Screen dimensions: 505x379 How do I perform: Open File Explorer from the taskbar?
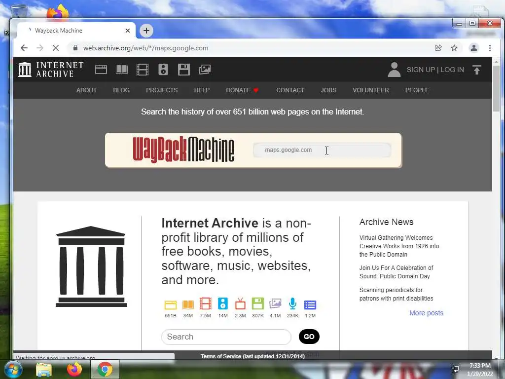[x=44, y=370]
